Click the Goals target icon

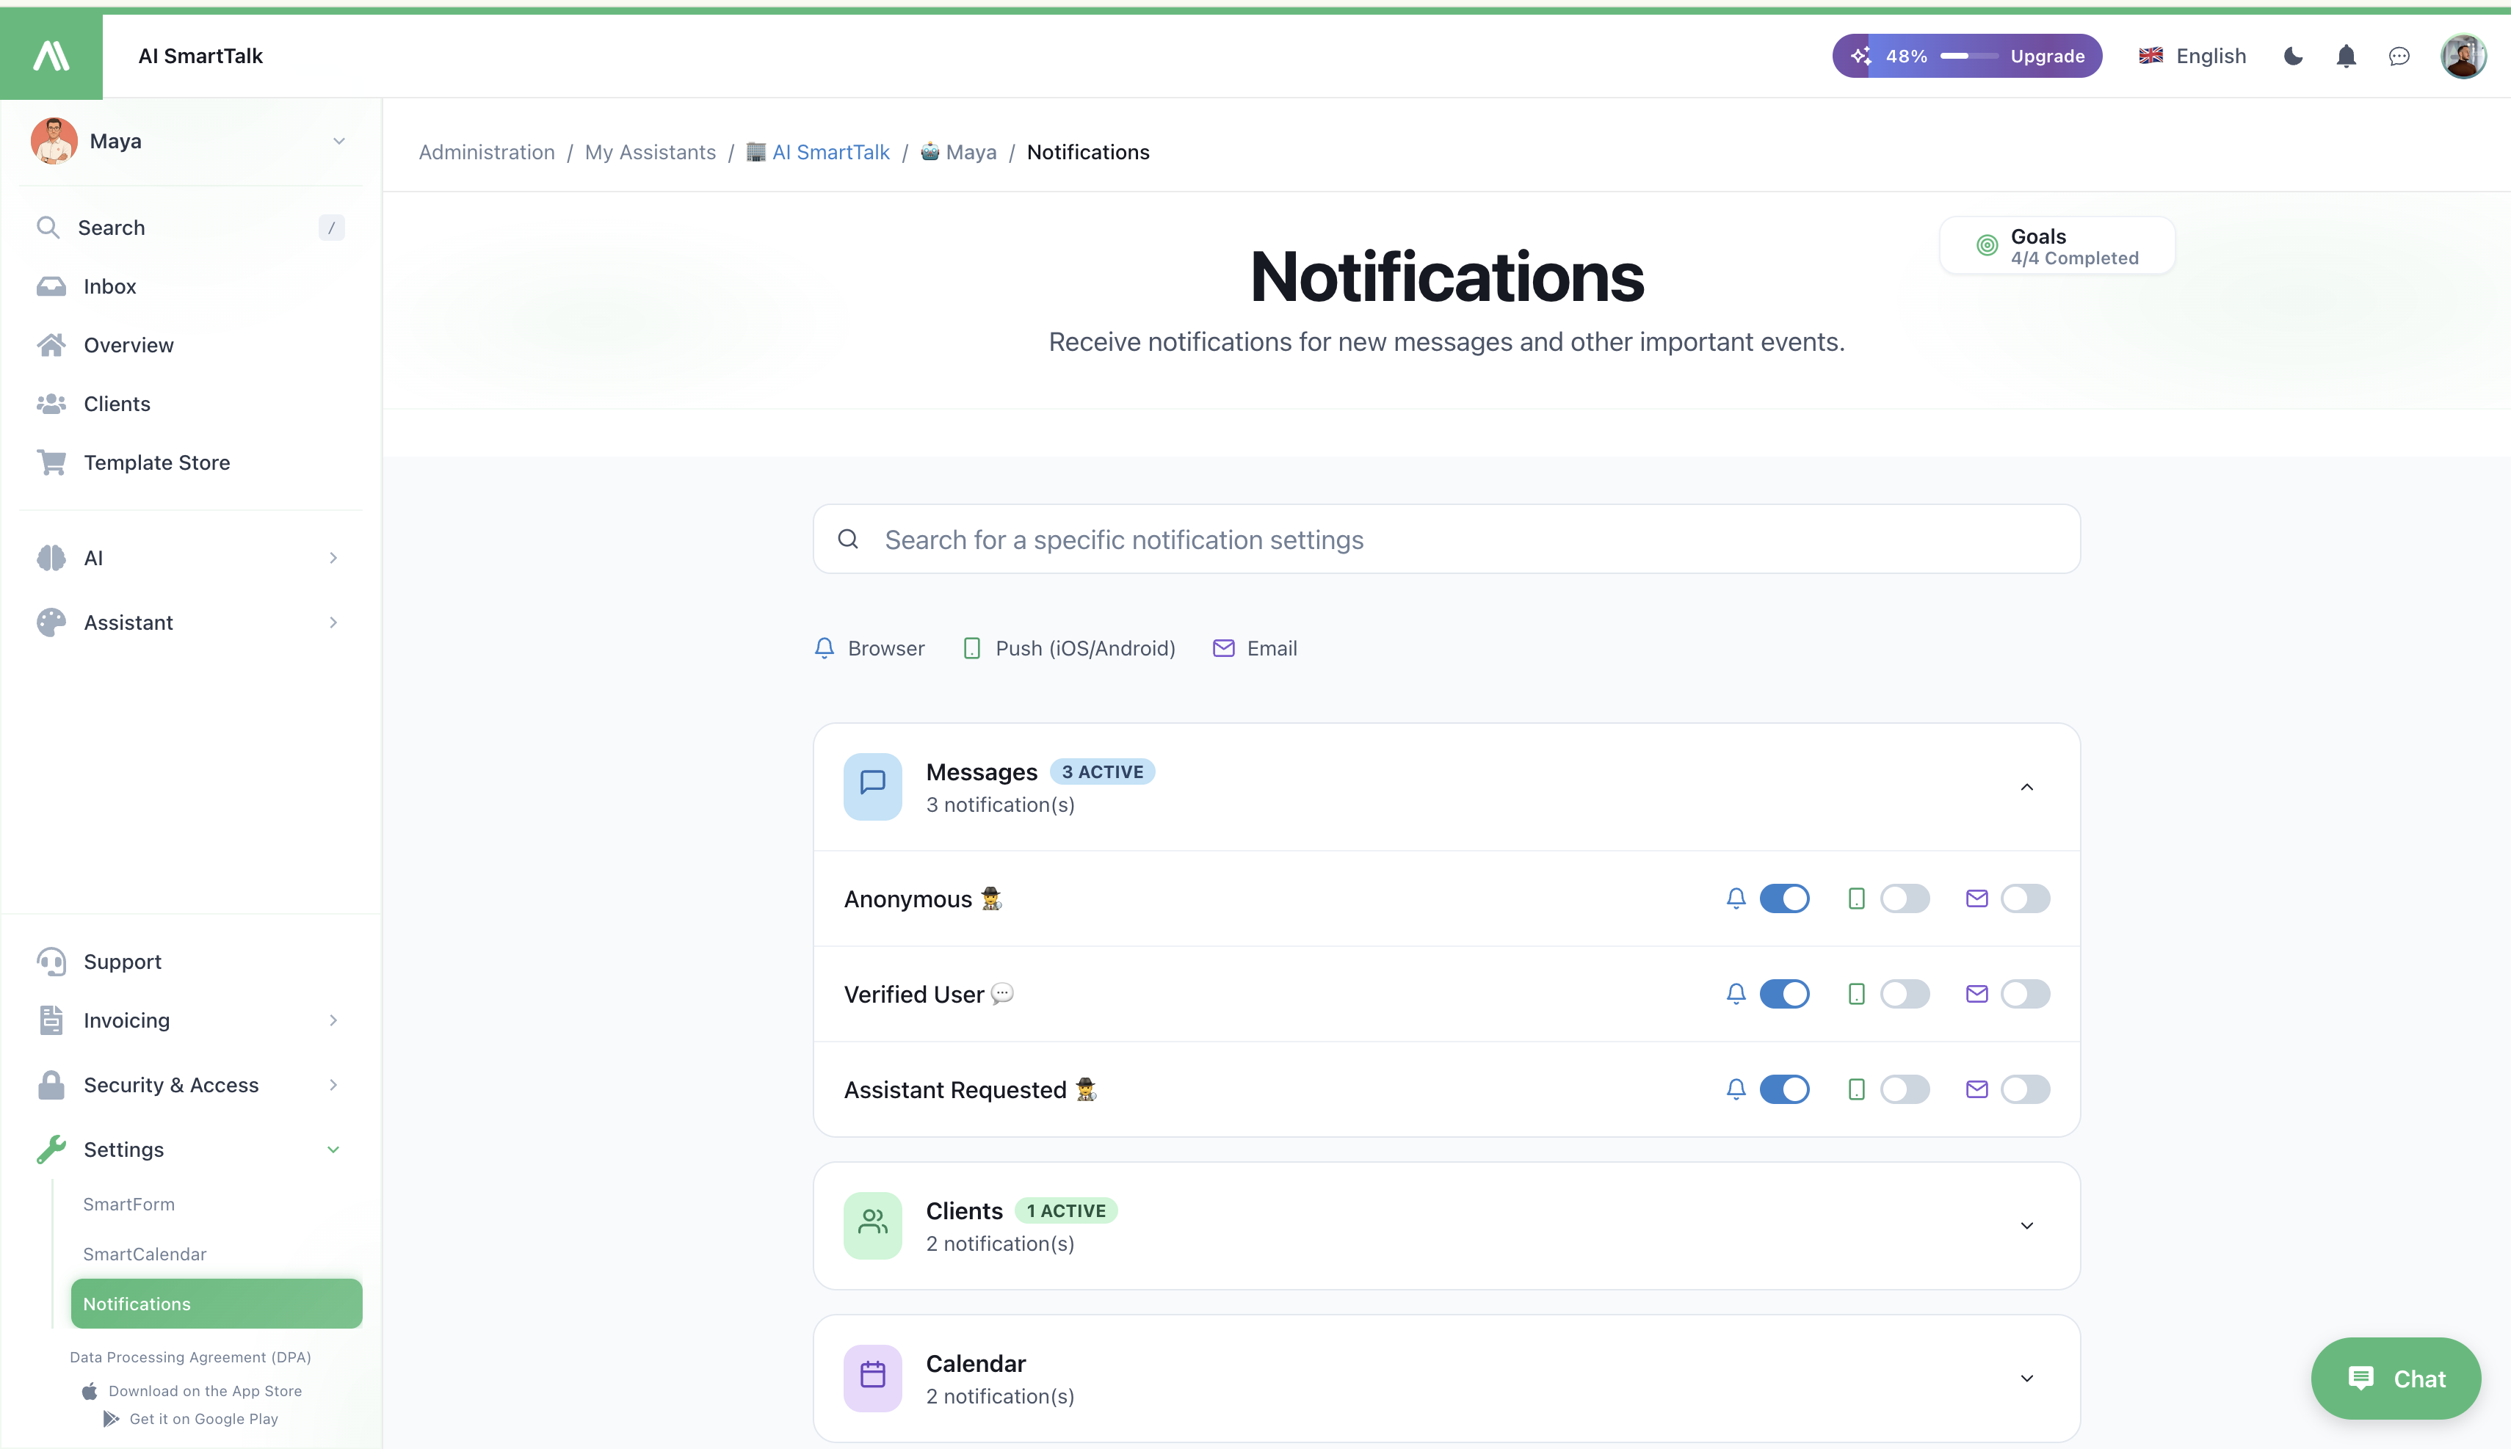click(1987, 245)
